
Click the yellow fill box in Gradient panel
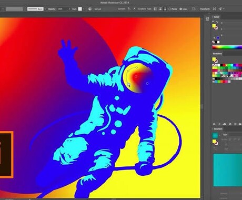[214, 141]
